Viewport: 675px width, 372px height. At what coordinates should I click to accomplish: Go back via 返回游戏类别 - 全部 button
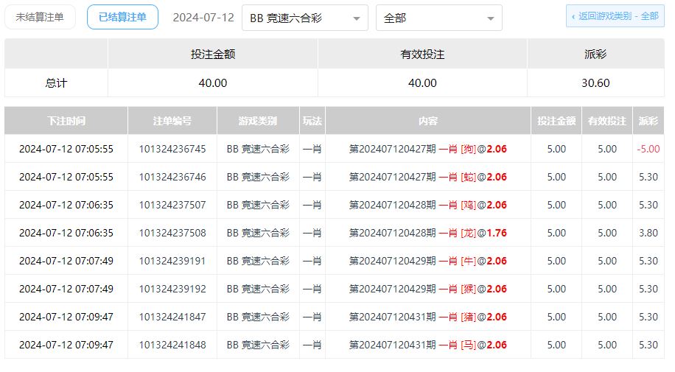tap(614, 16)
